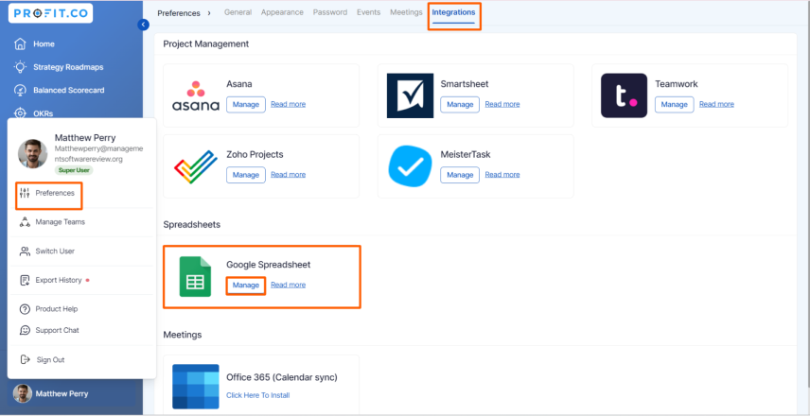810x416 pixels.
Task: Click the Spreadsheets section heading
Action: pos(192,224)
